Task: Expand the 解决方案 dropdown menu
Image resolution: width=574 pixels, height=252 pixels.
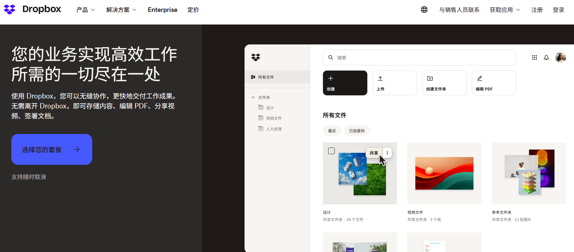Action: coord(121,10)
